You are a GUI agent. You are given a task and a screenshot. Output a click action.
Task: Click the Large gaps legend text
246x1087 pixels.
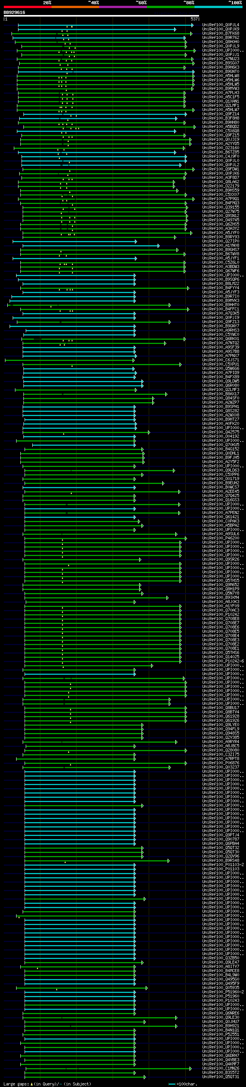click(x=47, y=1084)
